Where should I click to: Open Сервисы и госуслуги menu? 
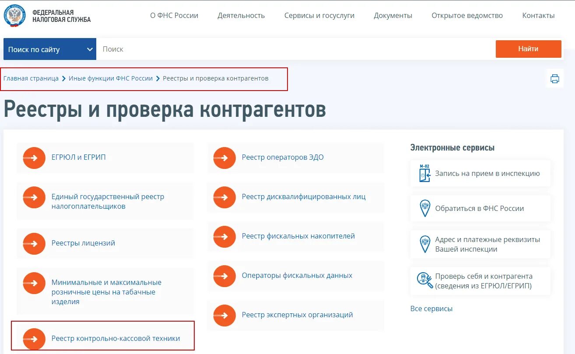[x=319, y=15]
